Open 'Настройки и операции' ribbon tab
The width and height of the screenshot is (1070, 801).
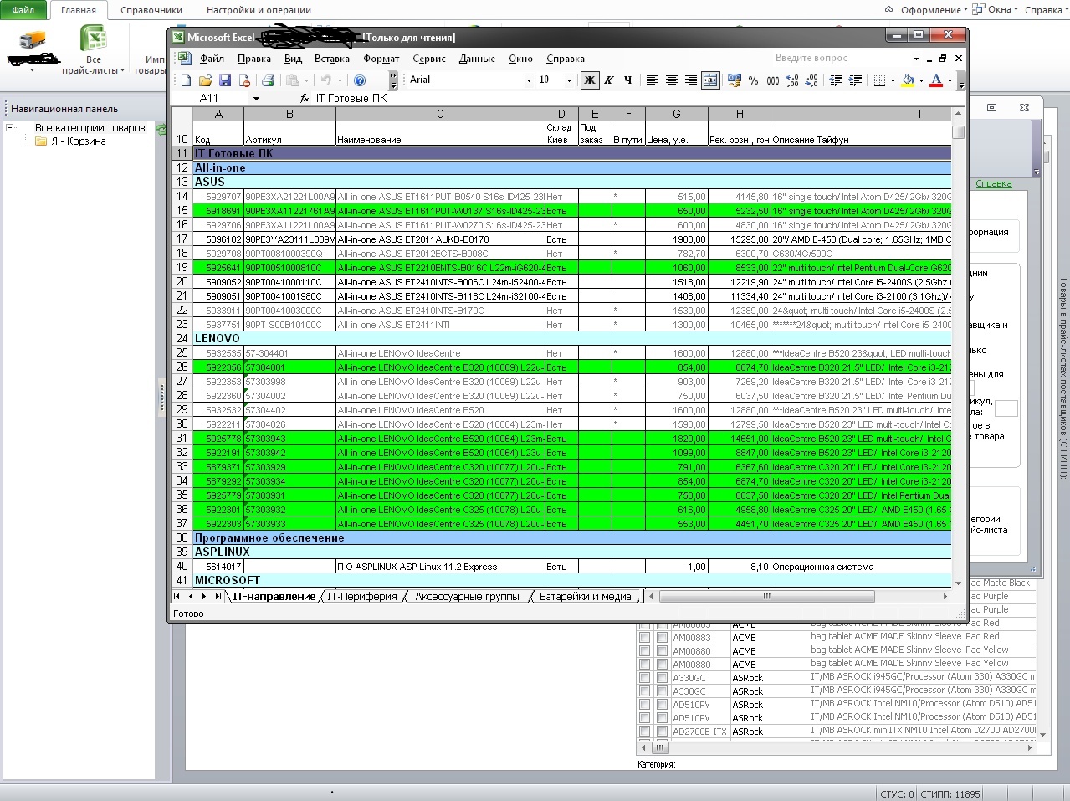tap(259, 10)
